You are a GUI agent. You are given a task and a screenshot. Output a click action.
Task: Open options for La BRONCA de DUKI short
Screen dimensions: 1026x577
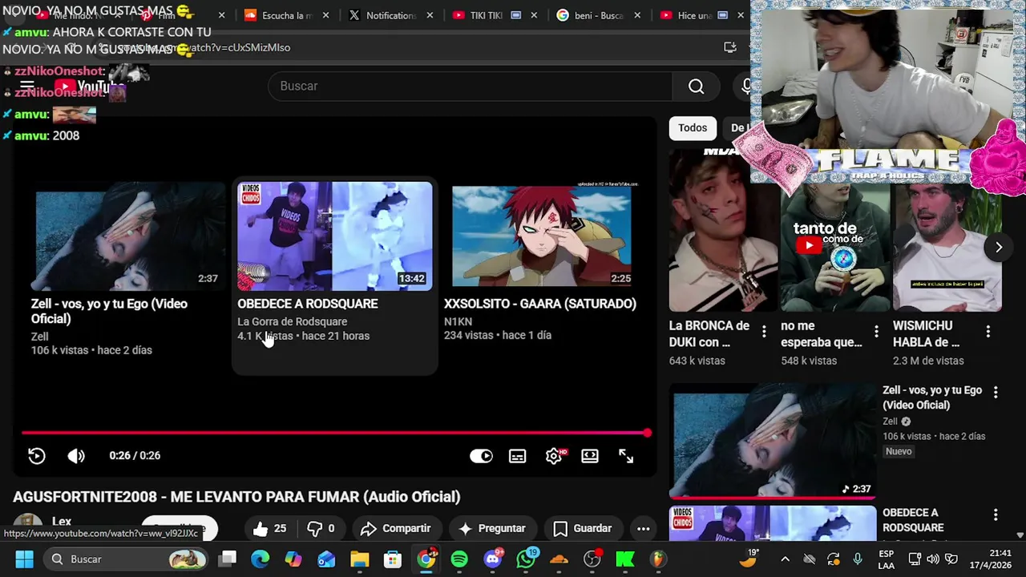(764, 331)
